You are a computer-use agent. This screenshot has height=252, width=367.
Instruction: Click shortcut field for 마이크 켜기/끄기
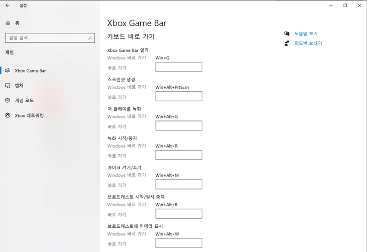179,184
